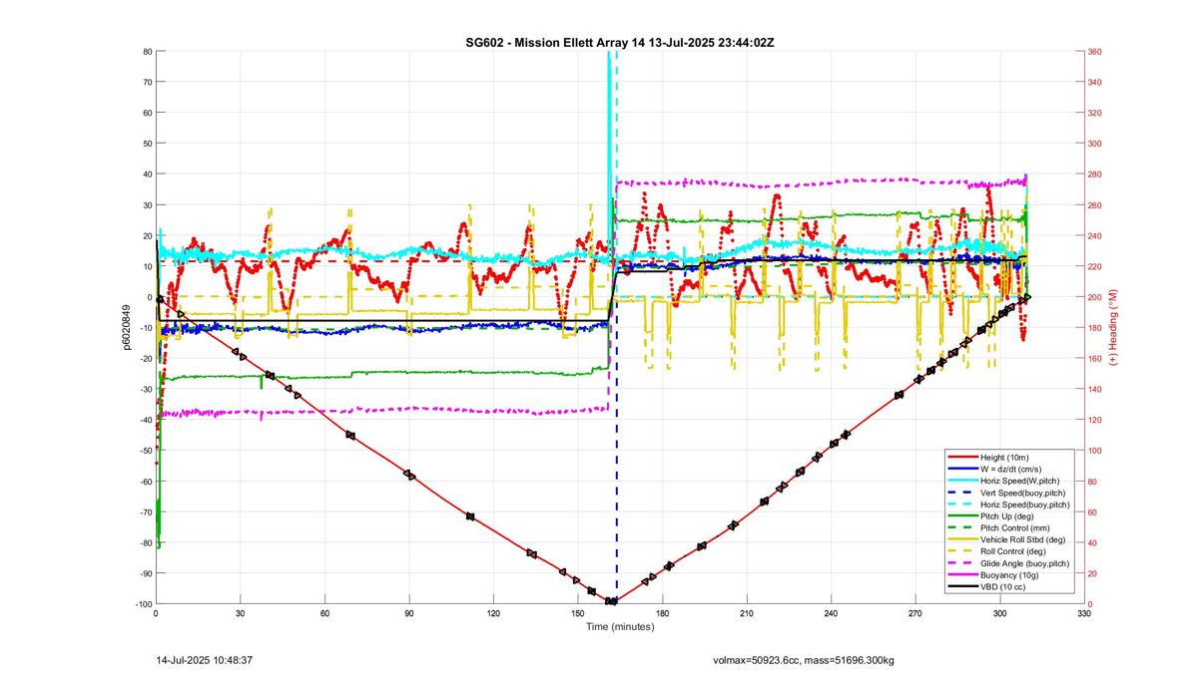Click the 'p6020849' left axis label
The width and height of the screenshot is (1198, 679).
coord(126,328)
